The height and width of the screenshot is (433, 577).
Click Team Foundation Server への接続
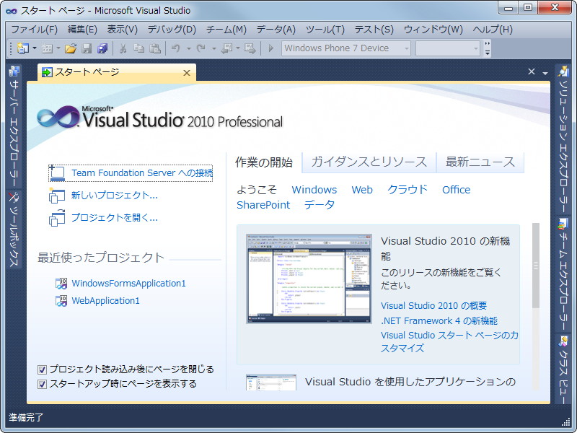coord(141,173)
